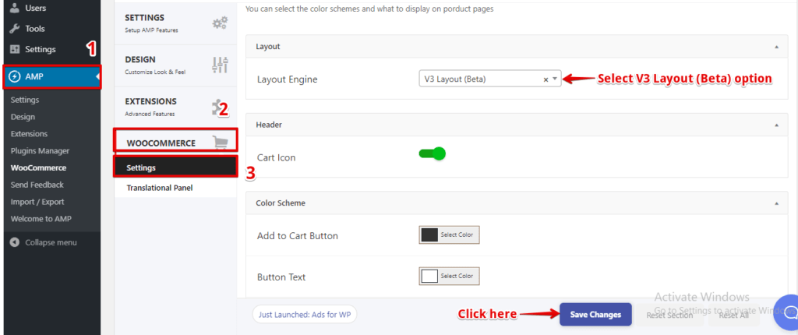Click the Cart Icon label
Image resolution: width=798 pixels, height=335 pixels.
[x=277, y=158]
